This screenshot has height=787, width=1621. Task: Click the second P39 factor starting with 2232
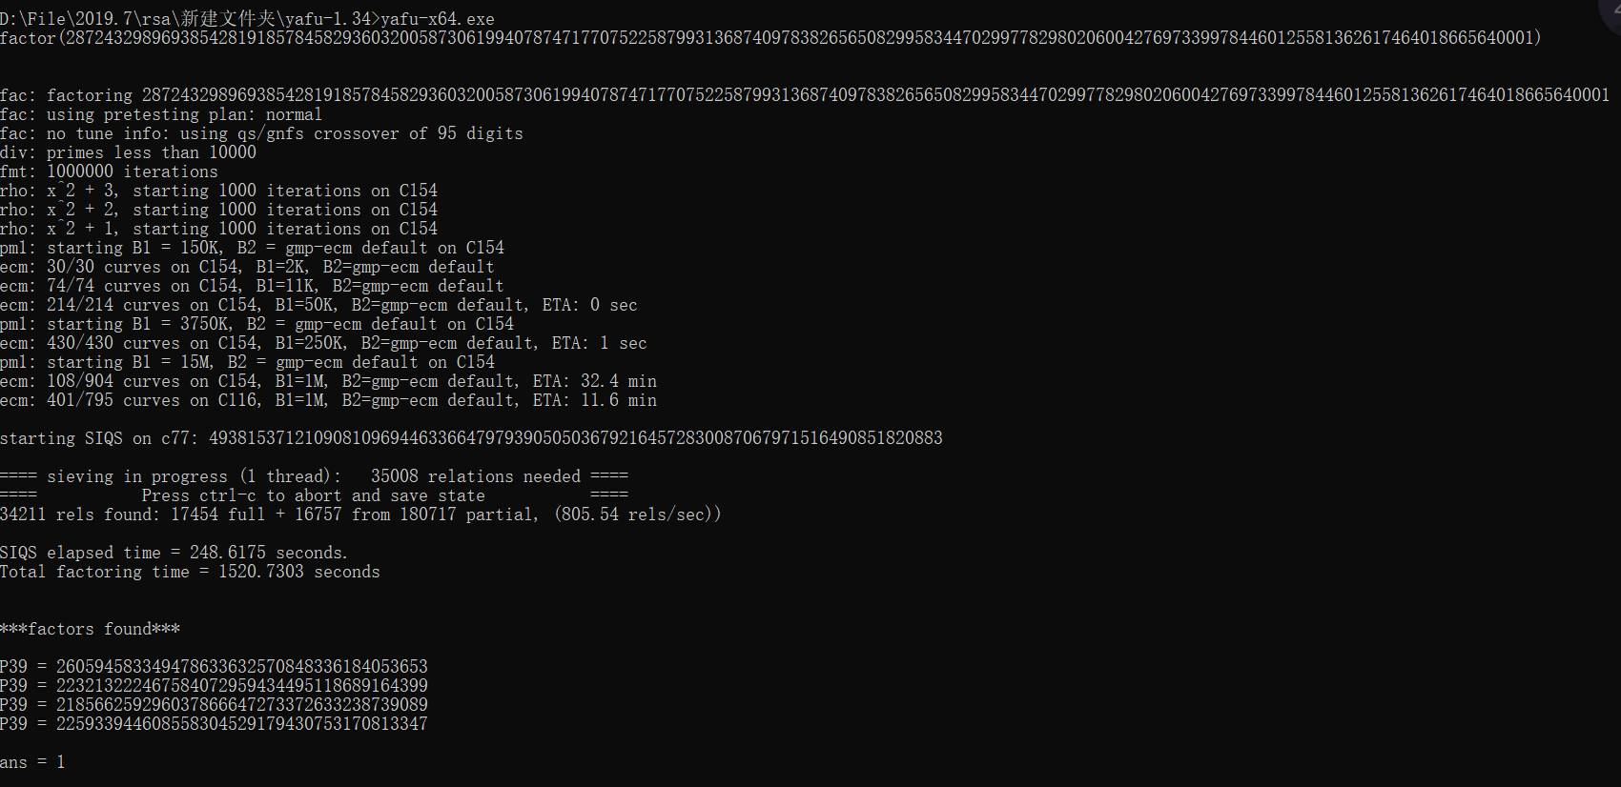pyautogui.click(x=241, y=686)
